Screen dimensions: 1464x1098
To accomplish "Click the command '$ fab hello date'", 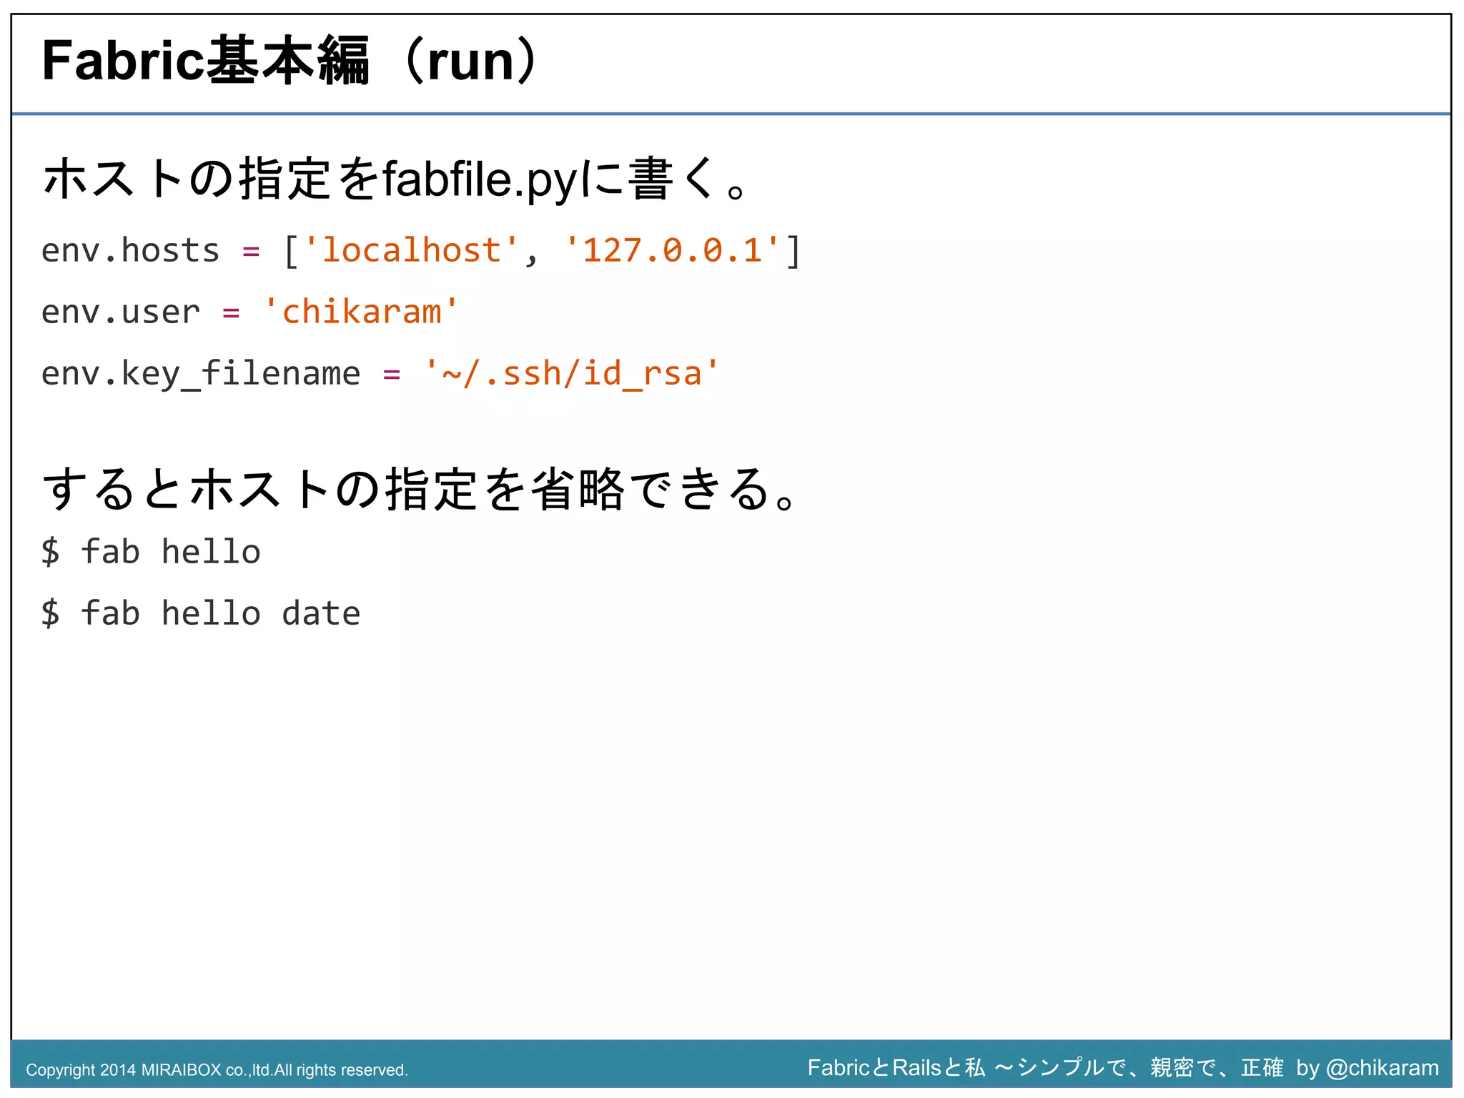I will [201, 613].
